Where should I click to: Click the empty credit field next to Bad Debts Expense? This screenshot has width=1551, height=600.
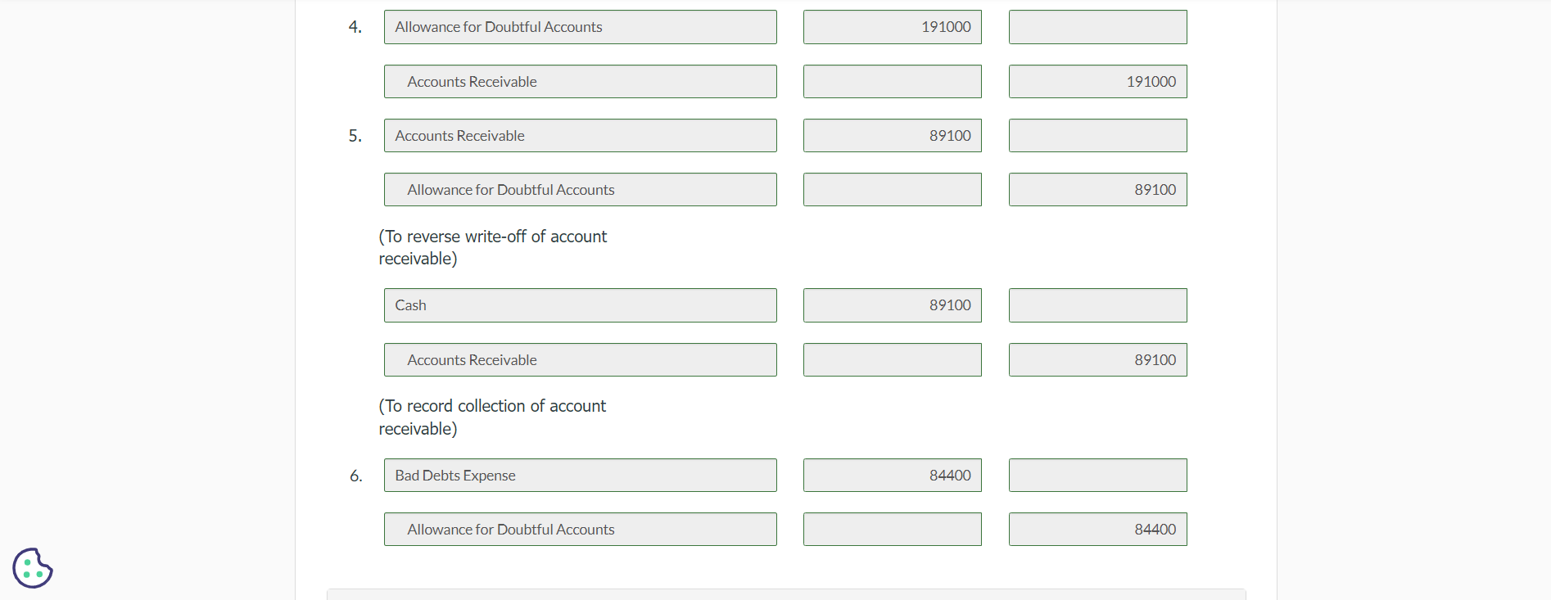(1097, 475)
